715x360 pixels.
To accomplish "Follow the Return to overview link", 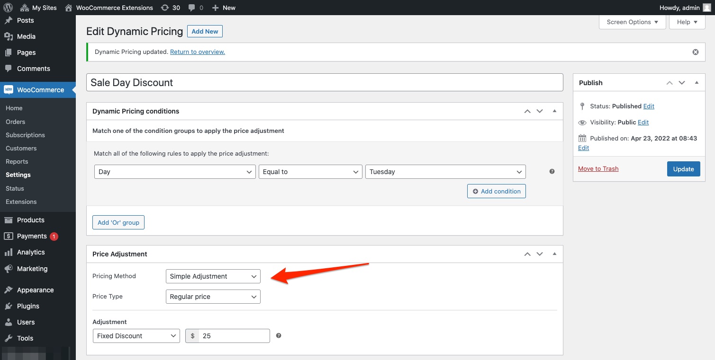I will [198, 52].
